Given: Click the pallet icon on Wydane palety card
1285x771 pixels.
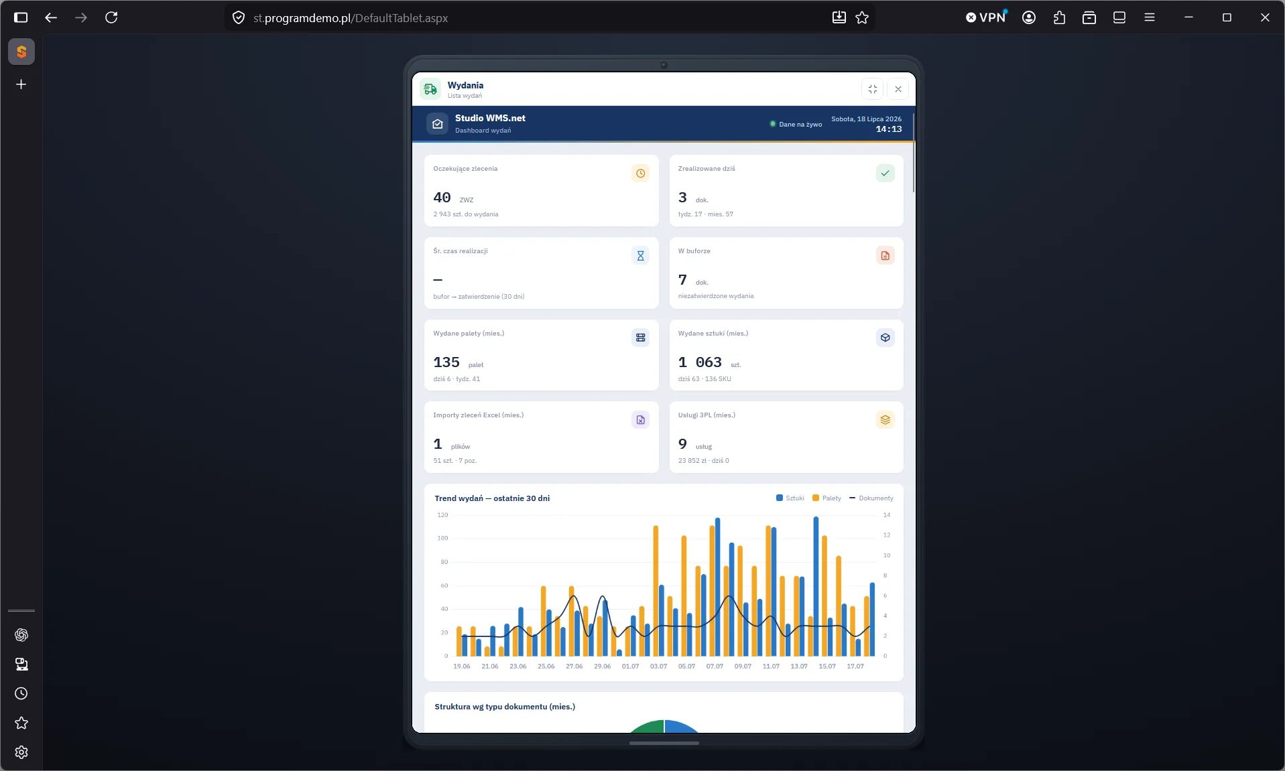Looking at the screenshot, I should (640, 338).
